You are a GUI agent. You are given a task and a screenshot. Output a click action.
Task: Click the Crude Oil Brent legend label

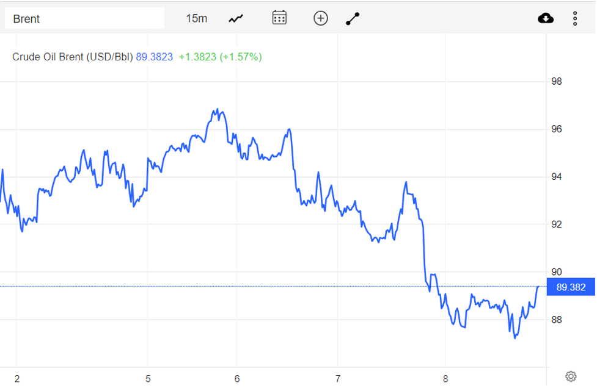[x=72, y=57]
